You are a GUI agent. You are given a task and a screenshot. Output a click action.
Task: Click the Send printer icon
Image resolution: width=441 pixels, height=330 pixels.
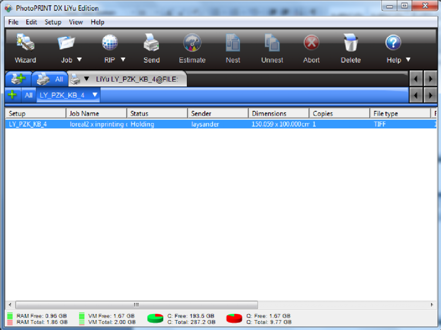[x=151, y=44]
